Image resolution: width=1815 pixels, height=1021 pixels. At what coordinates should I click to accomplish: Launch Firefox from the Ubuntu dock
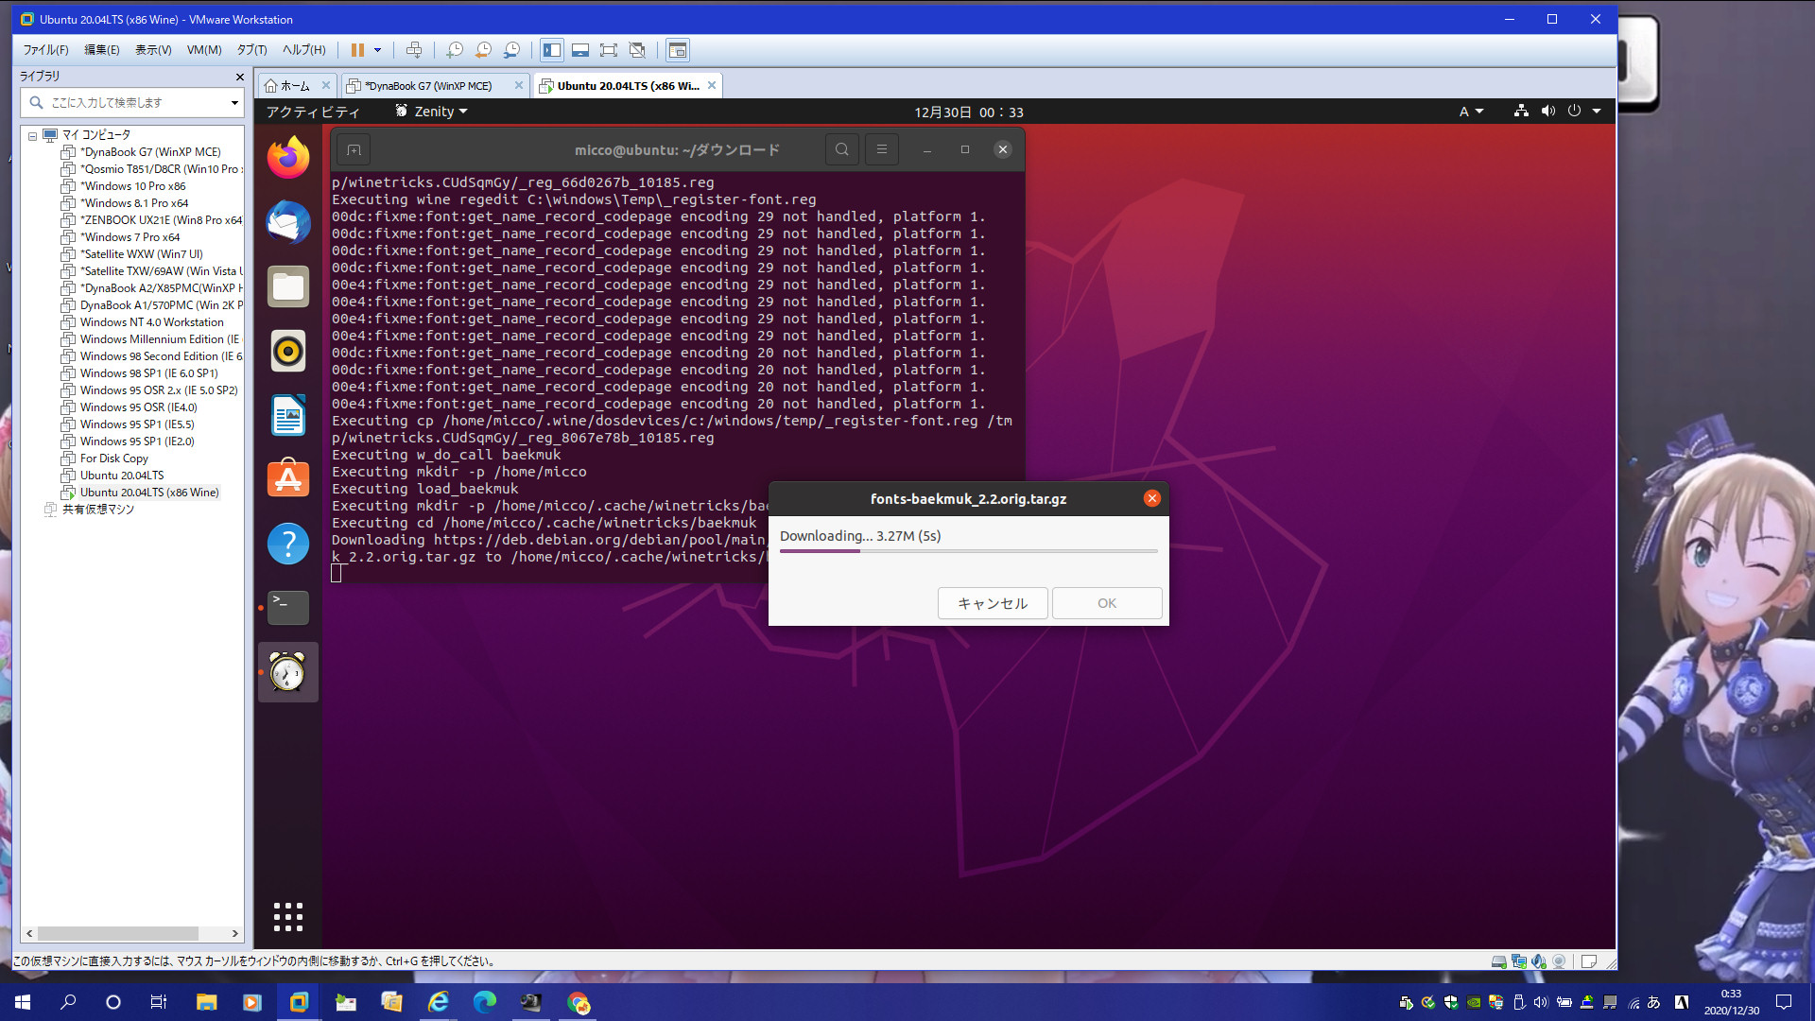coord(288,158)
